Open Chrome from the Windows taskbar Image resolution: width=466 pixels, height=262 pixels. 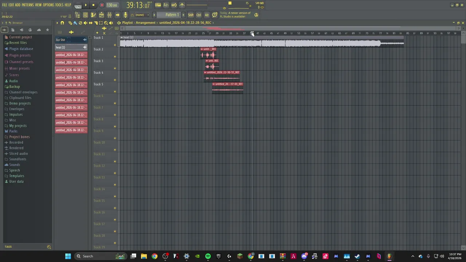154,256
